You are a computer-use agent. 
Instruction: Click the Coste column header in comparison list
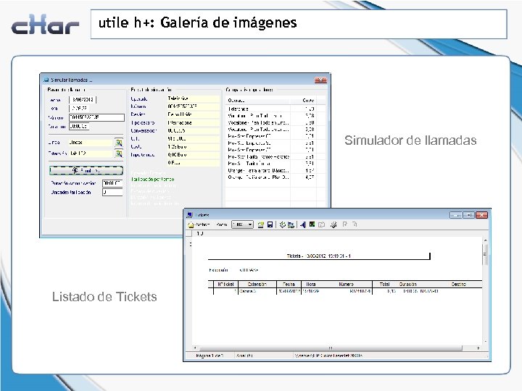(303, 101)
